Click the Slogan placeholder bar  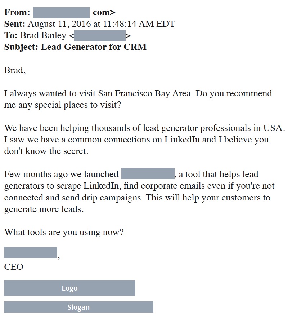pyautogui.click(x=78, y=307)
